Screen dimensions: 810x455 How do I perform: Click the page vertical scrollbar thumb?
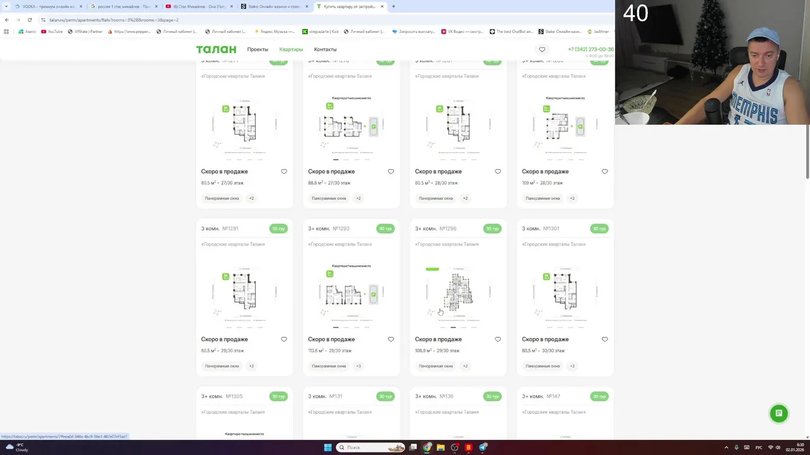(807, 152)
